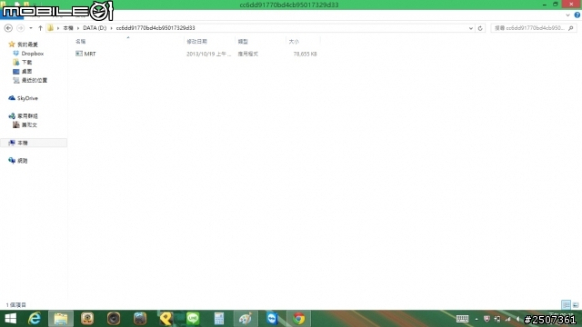582x327 pixels.
Task: Switch to large icons view
Action: [x=576, y=305]
